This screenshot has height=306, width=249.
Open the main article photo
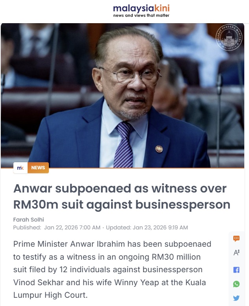coord(123,95)
